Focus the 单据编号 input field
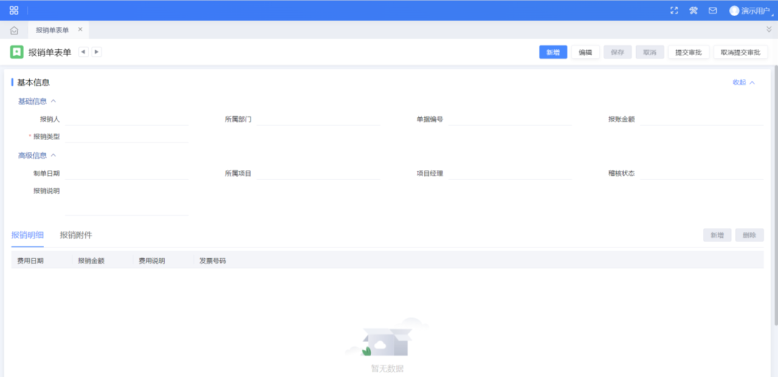Image resolution: width=778 pixels, height=377 pixels. tap(510, 119)
